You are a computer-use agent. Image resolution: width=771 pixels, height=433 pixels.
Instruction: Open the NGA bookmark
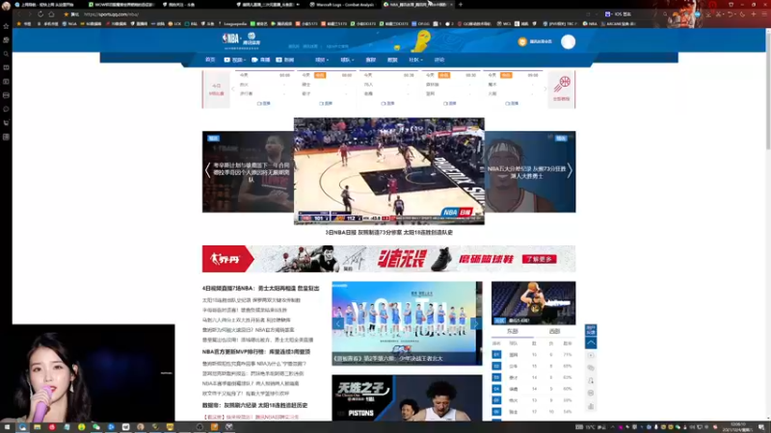69,23
